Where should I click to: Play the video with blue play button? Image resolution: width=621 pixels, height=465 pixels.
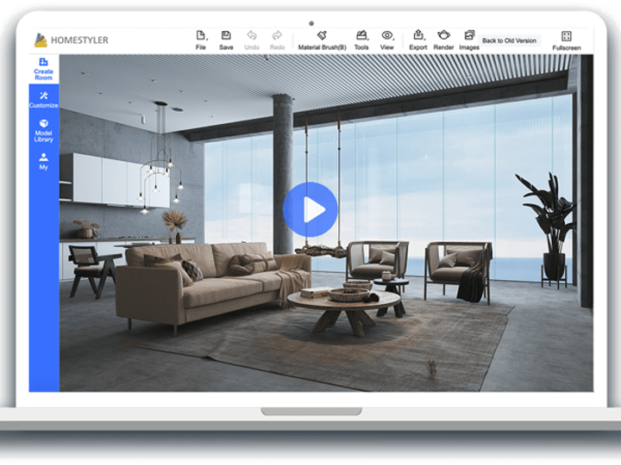tap(310, 209)
